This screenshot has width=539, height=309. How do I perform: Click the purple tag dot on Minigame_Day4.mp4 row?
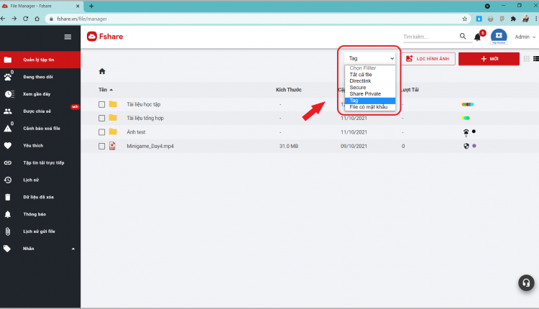tap(474, 146)
